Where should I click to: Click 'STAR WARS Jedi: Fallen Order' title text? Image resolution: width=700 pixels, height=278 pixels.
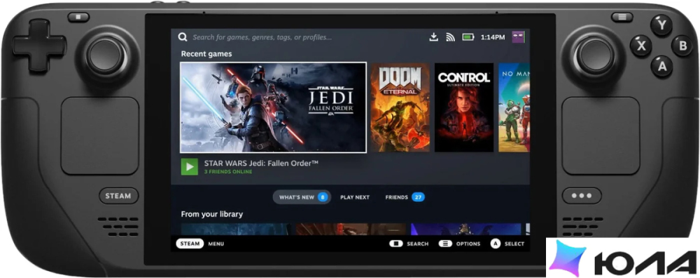click(x=261, y=163)
